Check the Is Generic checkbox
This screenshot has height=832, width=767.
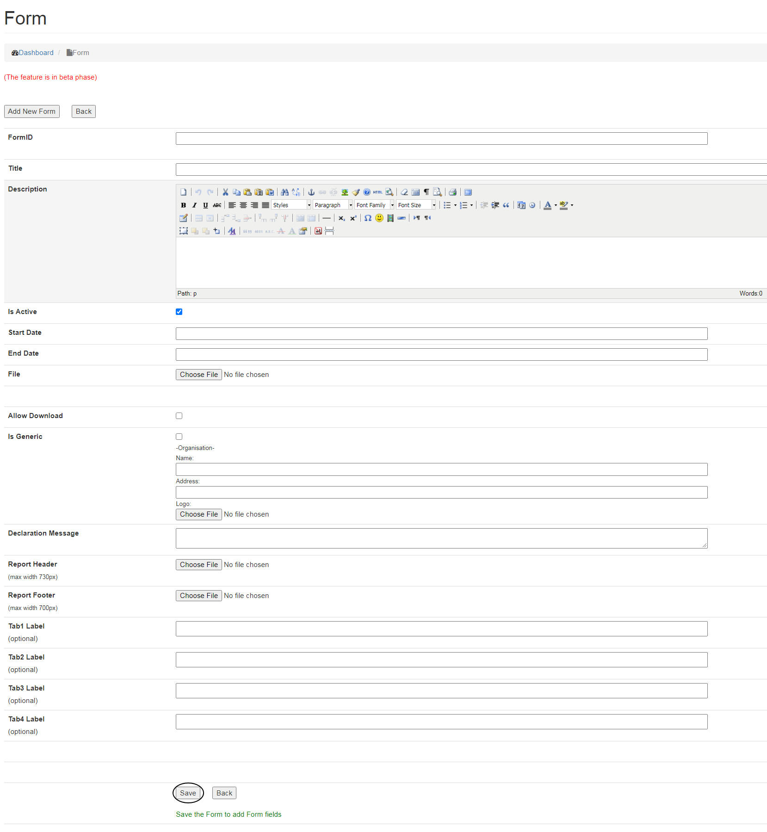(179, 437)
